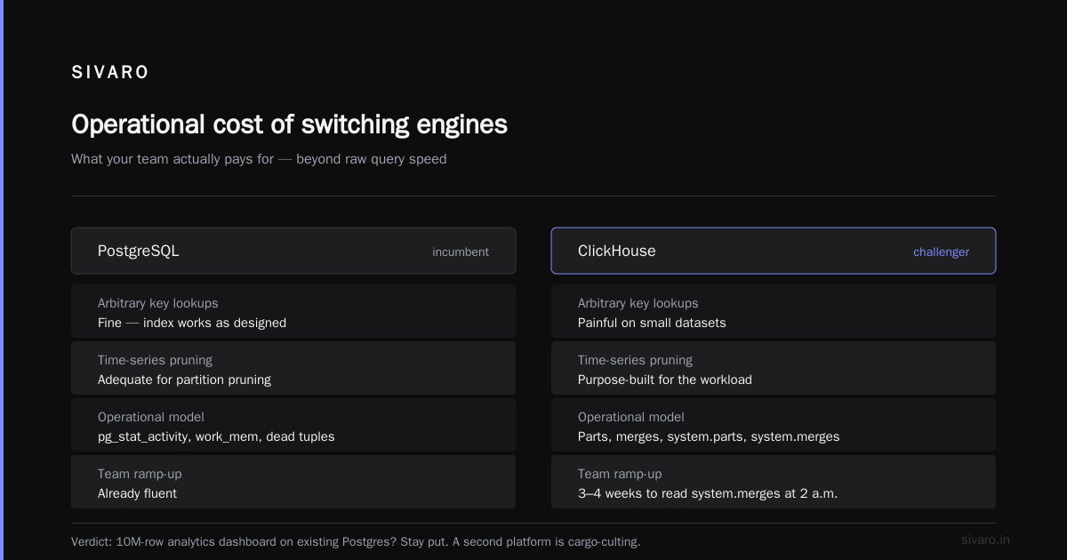Click the ClickHouse 'Team ramp-up' label
The height and width of the screenshot is (560, 1067).
pyautogui.click(x=620, y=474)
